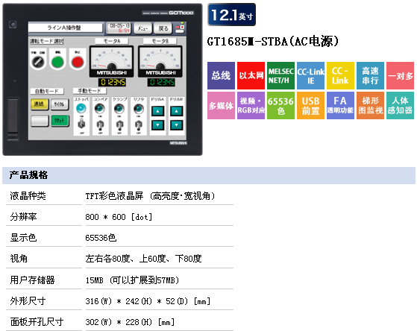Image resolution: width=417 pixels, height=331 pixels.
Task: Push the green run button
Action: tap(57, 62)
